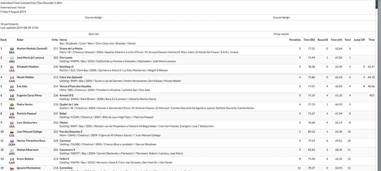The height and width of the screenshot is (171, 381).
Task: Click the Dominican flag beside Hector Florentino Roca
Action: pos(11,141)
